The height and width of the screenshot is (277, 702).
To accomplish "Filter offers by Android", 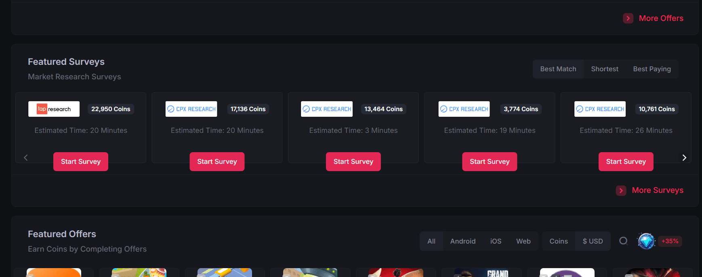I will click(x=463, y=241).
